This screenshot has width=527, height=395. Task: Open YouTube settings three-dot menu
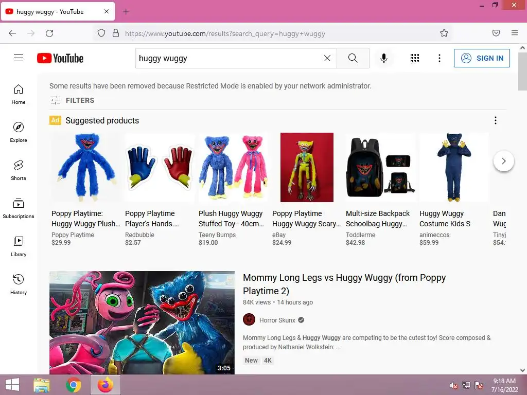[440, 58]
